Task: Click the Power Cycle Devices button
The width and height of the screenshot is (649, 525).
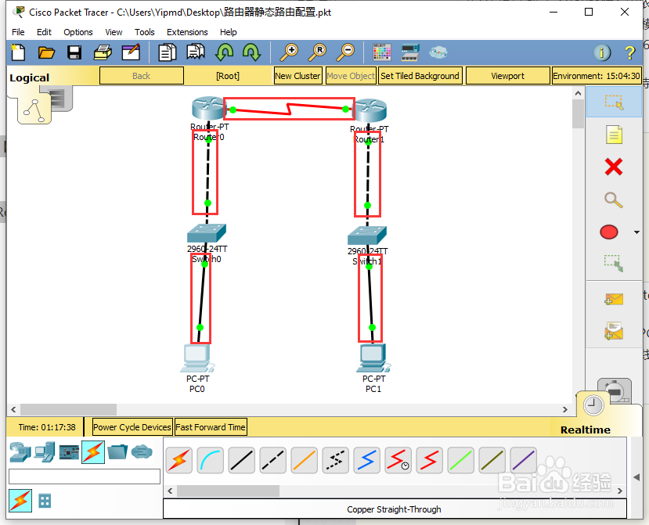Action: coord(132,427)
